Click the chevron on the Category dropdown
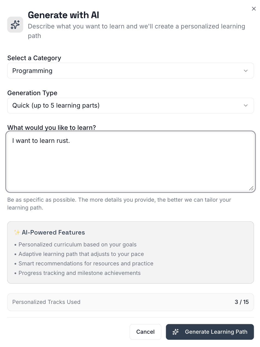 tap(246, 70)
